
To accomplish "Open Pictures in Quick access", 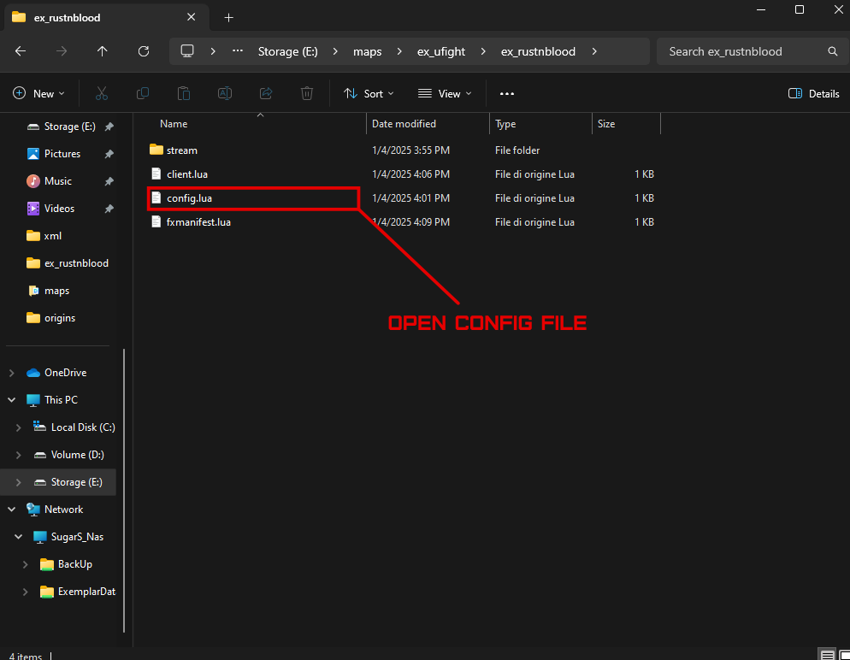I will pyautogui.click(x=54, y=154).
